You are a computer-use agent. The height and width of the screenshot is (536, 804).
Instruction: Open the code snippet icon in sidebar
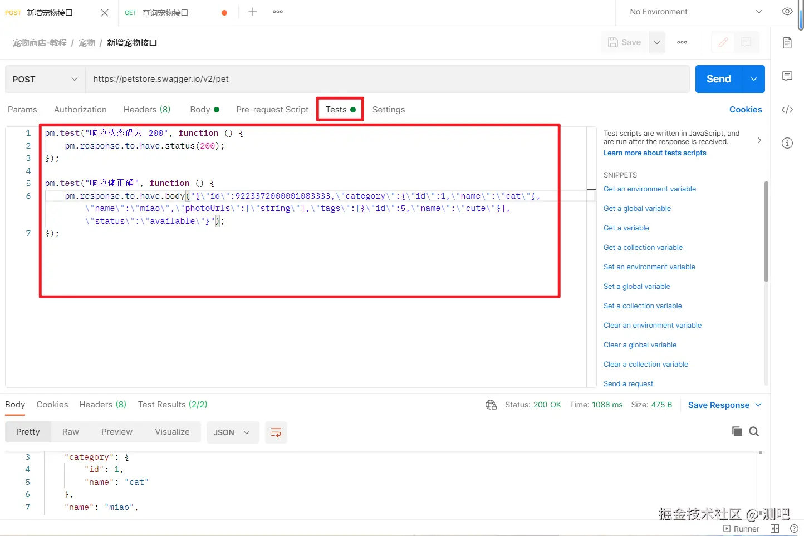(x=787, y=110)
